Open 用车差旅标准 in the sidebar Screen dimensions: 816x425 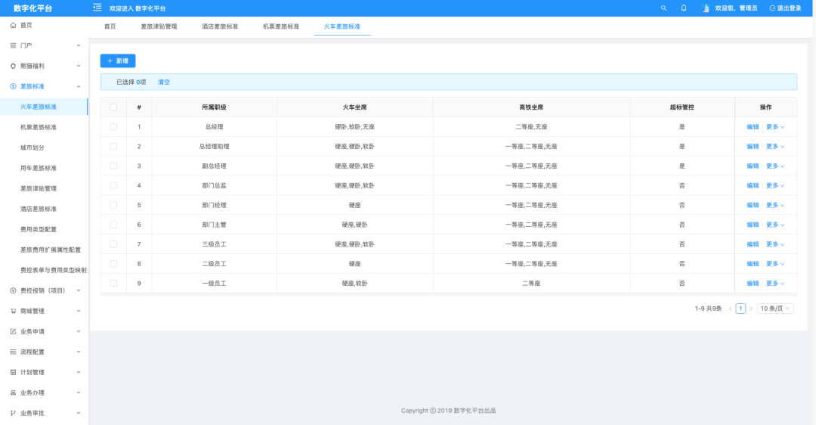click(39, 168)
